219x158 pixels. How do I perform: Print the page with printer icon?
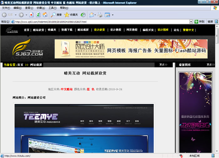(x=100, y=15)
